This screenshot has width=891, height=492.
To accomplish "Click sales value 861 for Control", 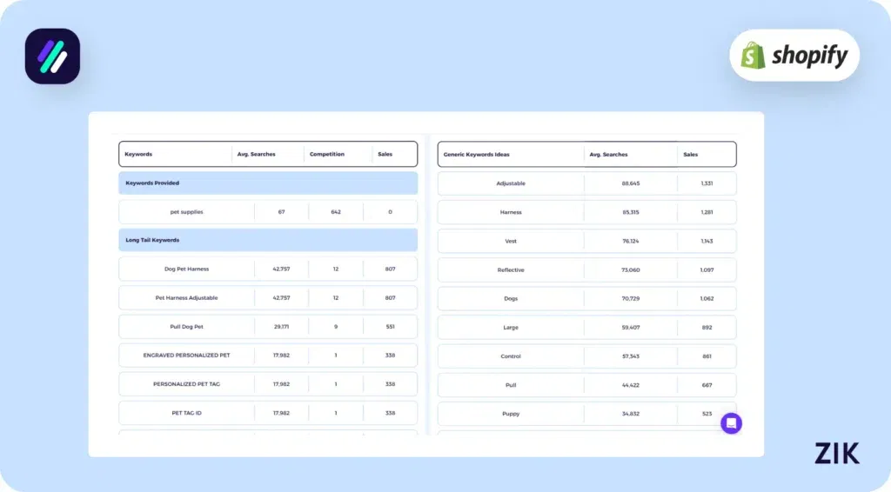I will tap(707, 356).
